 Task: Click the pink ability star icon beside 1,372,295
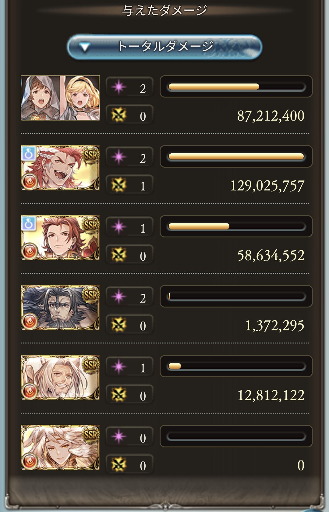(119, 297)
